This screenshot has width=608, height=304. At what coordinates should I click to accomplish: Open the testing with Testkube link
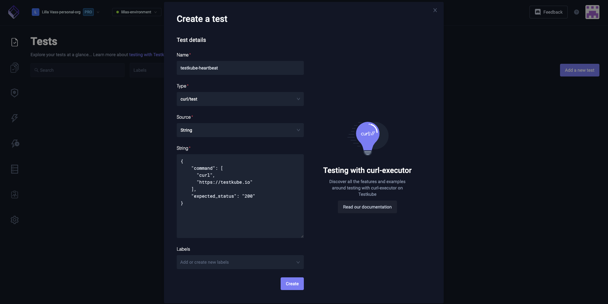pyautogui.click(x=147, y=55)
